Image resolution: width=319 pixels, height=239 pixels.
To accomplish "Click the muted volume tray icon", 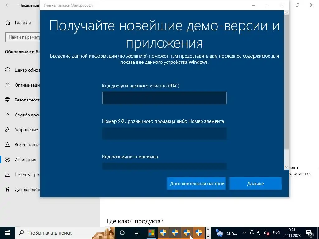I will point(267,233).
